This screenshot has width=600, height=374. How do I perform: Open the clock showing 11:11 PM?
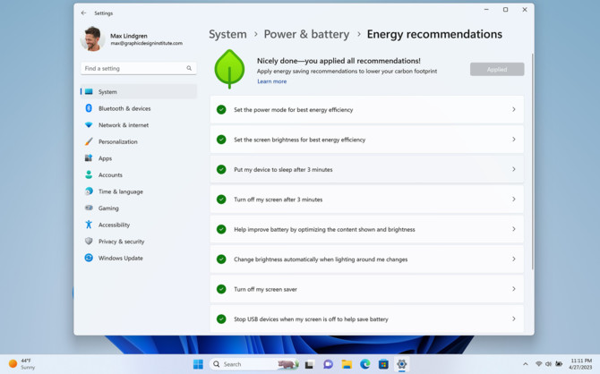click(580, 364)
